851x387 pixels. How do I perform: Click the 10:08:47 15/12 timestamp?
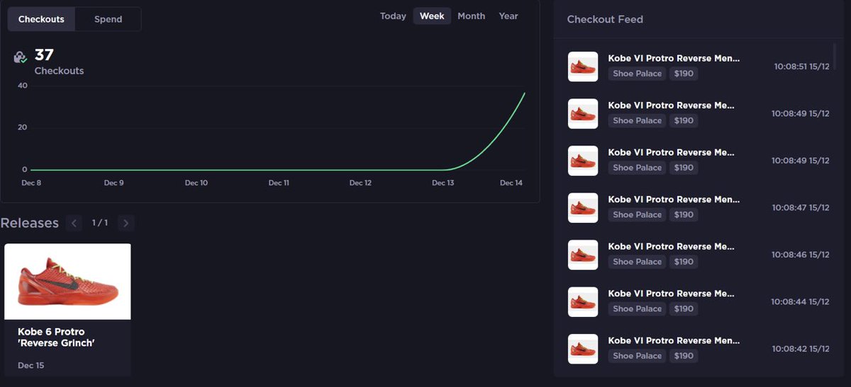(801, 207)
